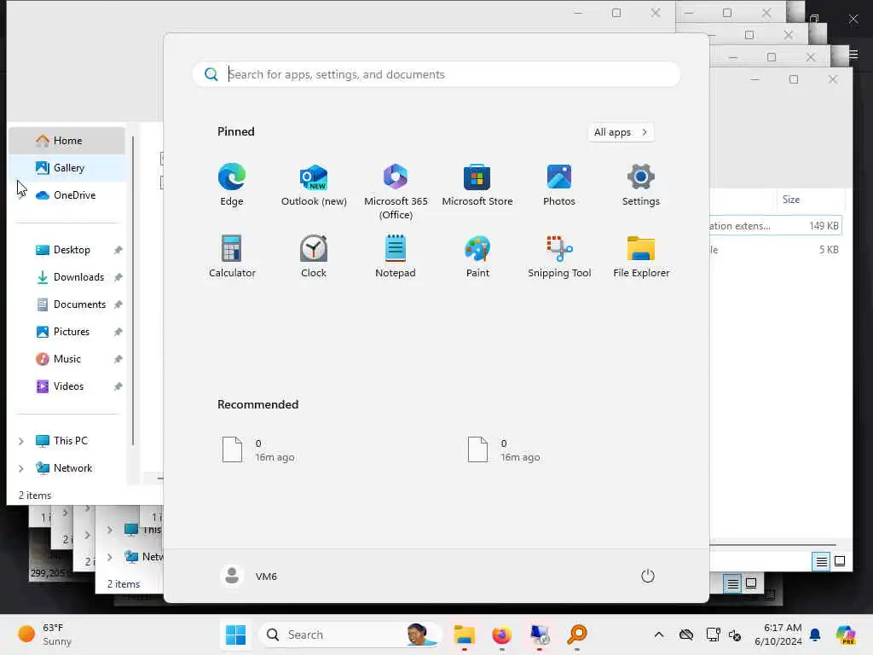
Task: Open notifications bell icon
Action: tap(815, 635)
